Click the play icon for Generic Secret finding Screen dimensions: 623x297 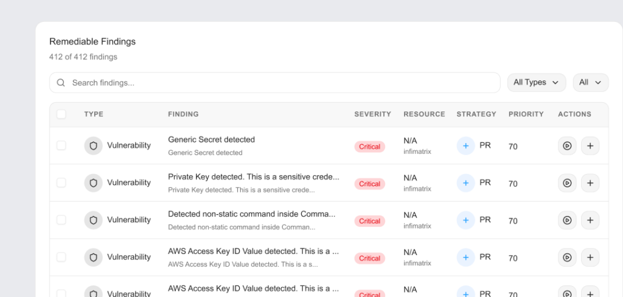(x=567, y=146)
